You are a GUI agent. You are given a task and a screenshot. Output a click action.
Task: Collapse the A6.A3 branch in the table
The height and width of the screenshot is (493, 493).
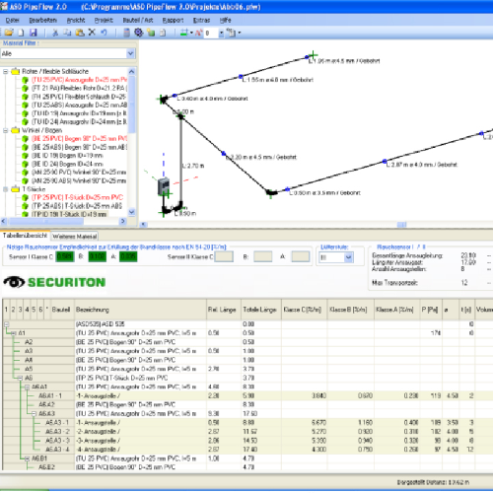(34, 413)
